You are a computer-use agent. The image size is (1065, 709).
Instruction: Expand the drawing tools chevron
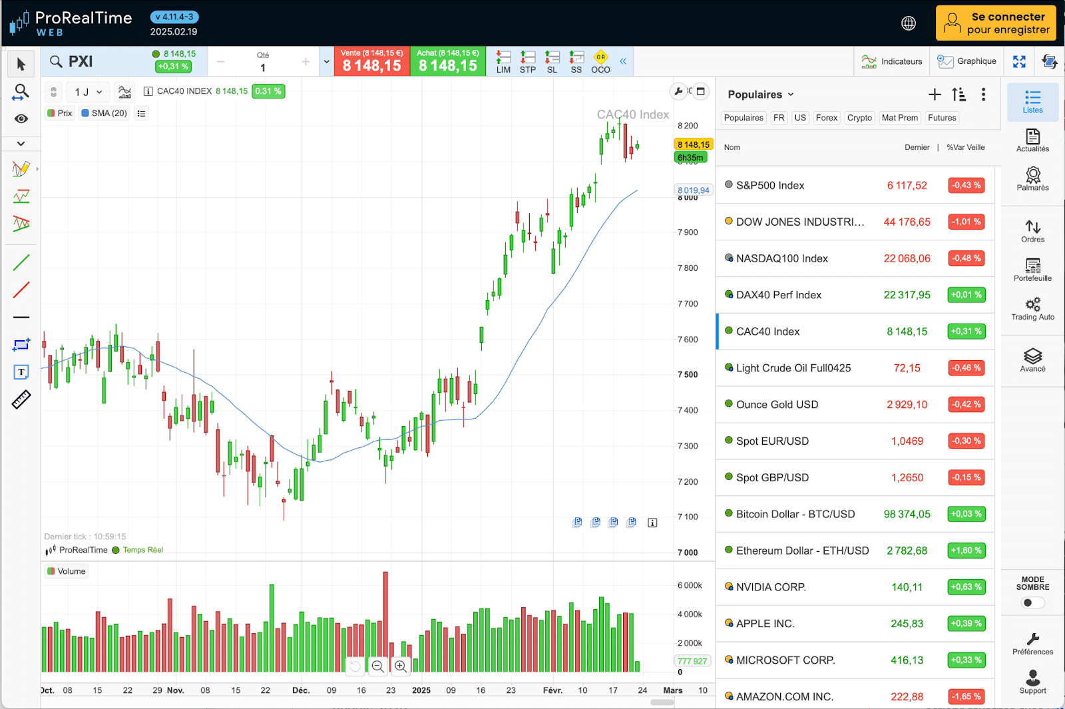pos(21,144)
